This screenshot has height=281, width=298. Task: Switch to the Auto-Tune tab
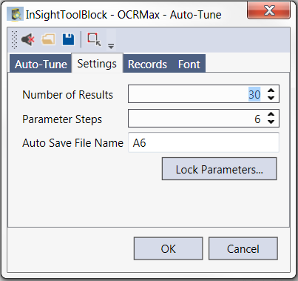41,64
